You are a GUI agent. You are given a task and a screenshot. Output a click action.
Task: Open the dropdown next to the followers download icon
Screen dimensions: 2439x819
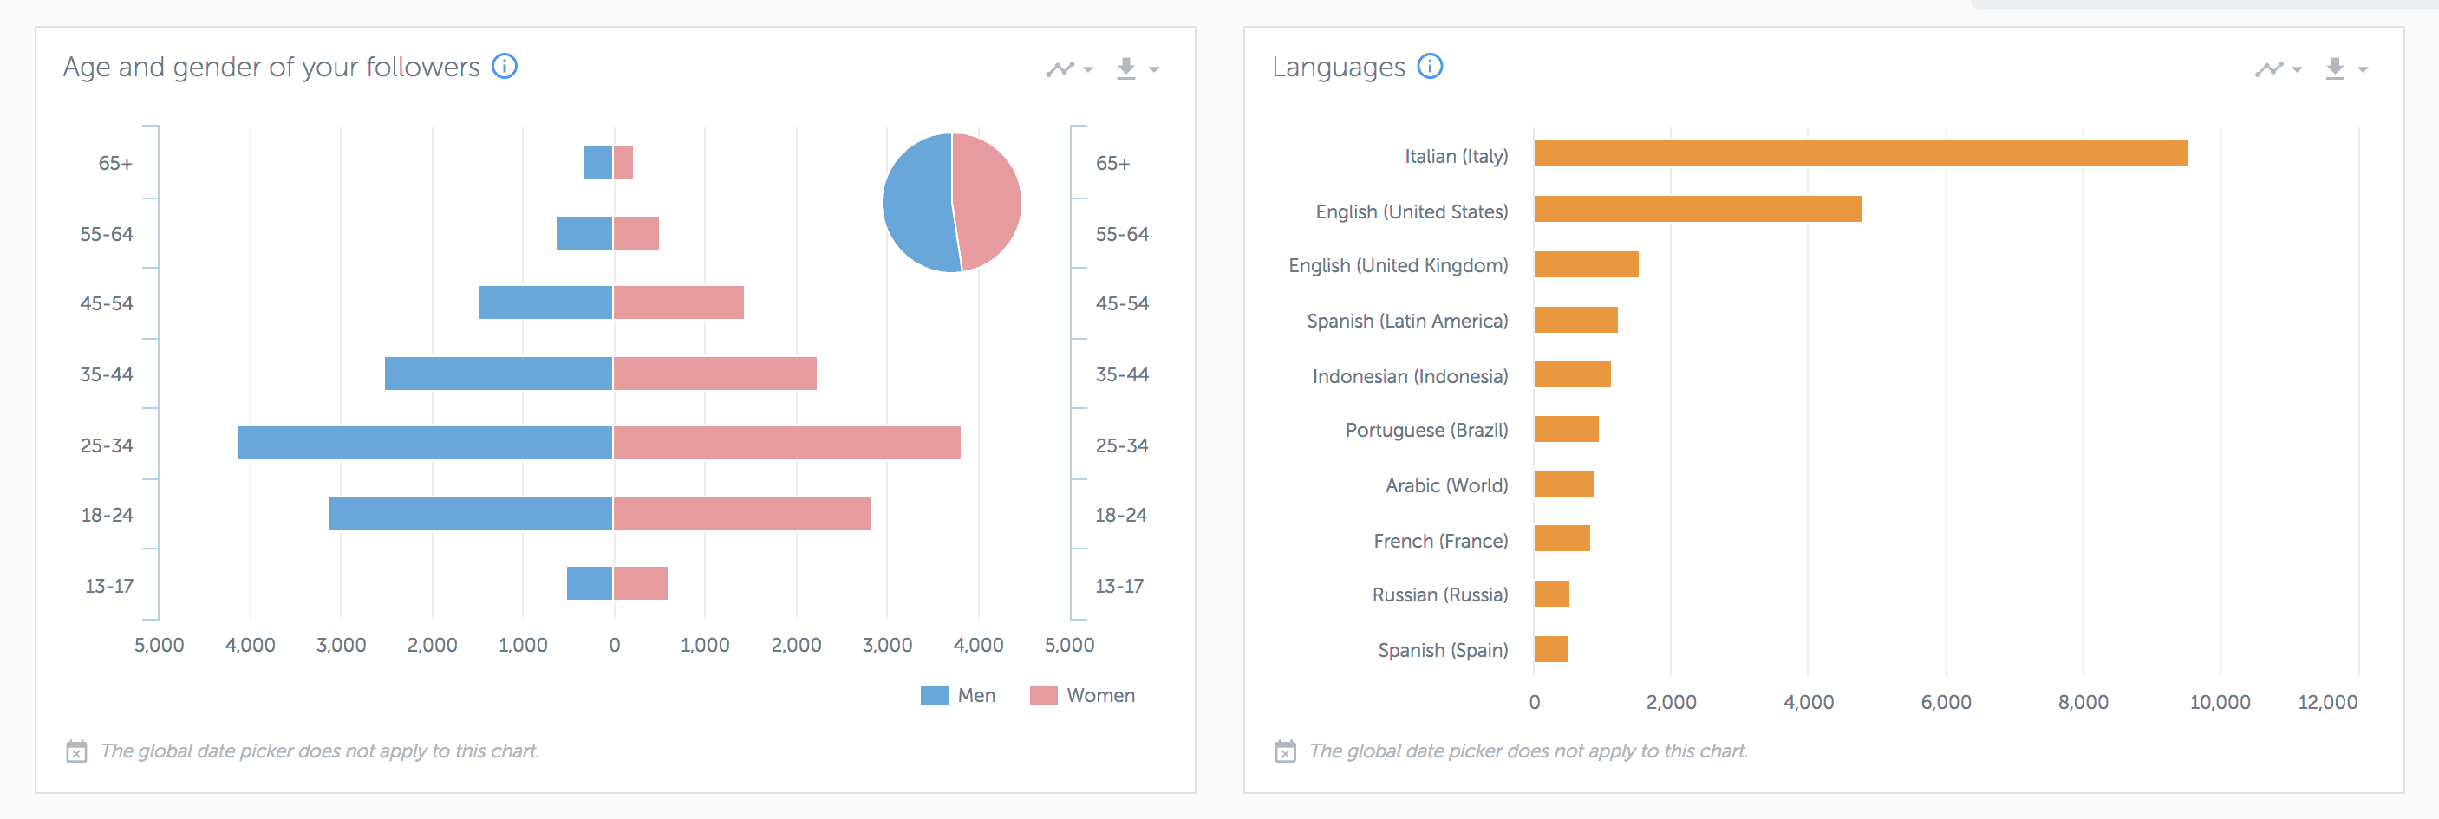(x=1153, y=69)
